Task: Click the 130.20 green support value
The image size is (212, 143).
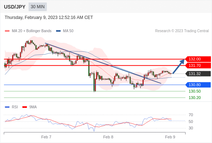Action: coord(195,98)
